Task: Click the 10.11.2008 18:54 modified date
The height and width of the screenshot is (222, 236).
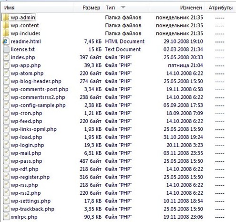Action: pyautogui.click(x=184, y=201)
